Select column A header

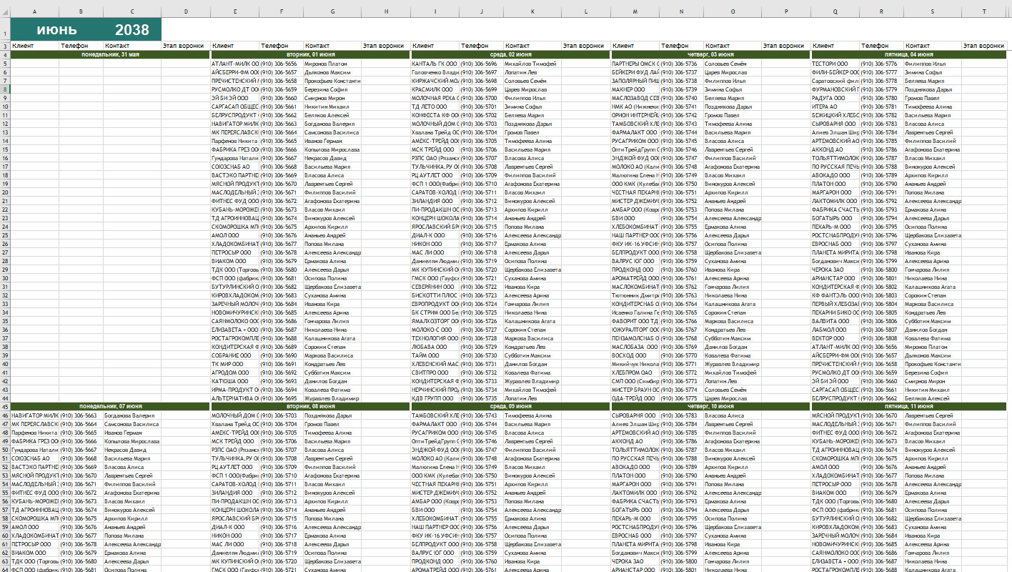pyautogui.click(x=34, y=12)
